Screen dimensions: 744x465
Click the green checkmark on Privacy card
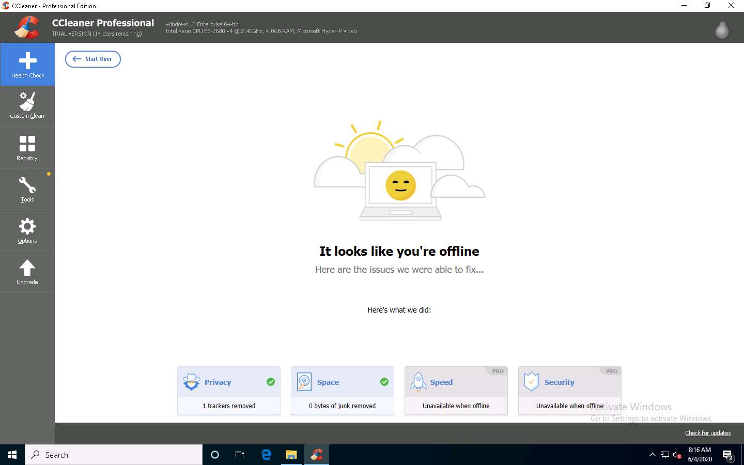coord(271,382)
